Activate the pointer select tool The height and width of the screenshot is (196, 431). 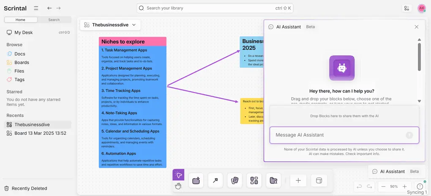click(x=178, y=175)
